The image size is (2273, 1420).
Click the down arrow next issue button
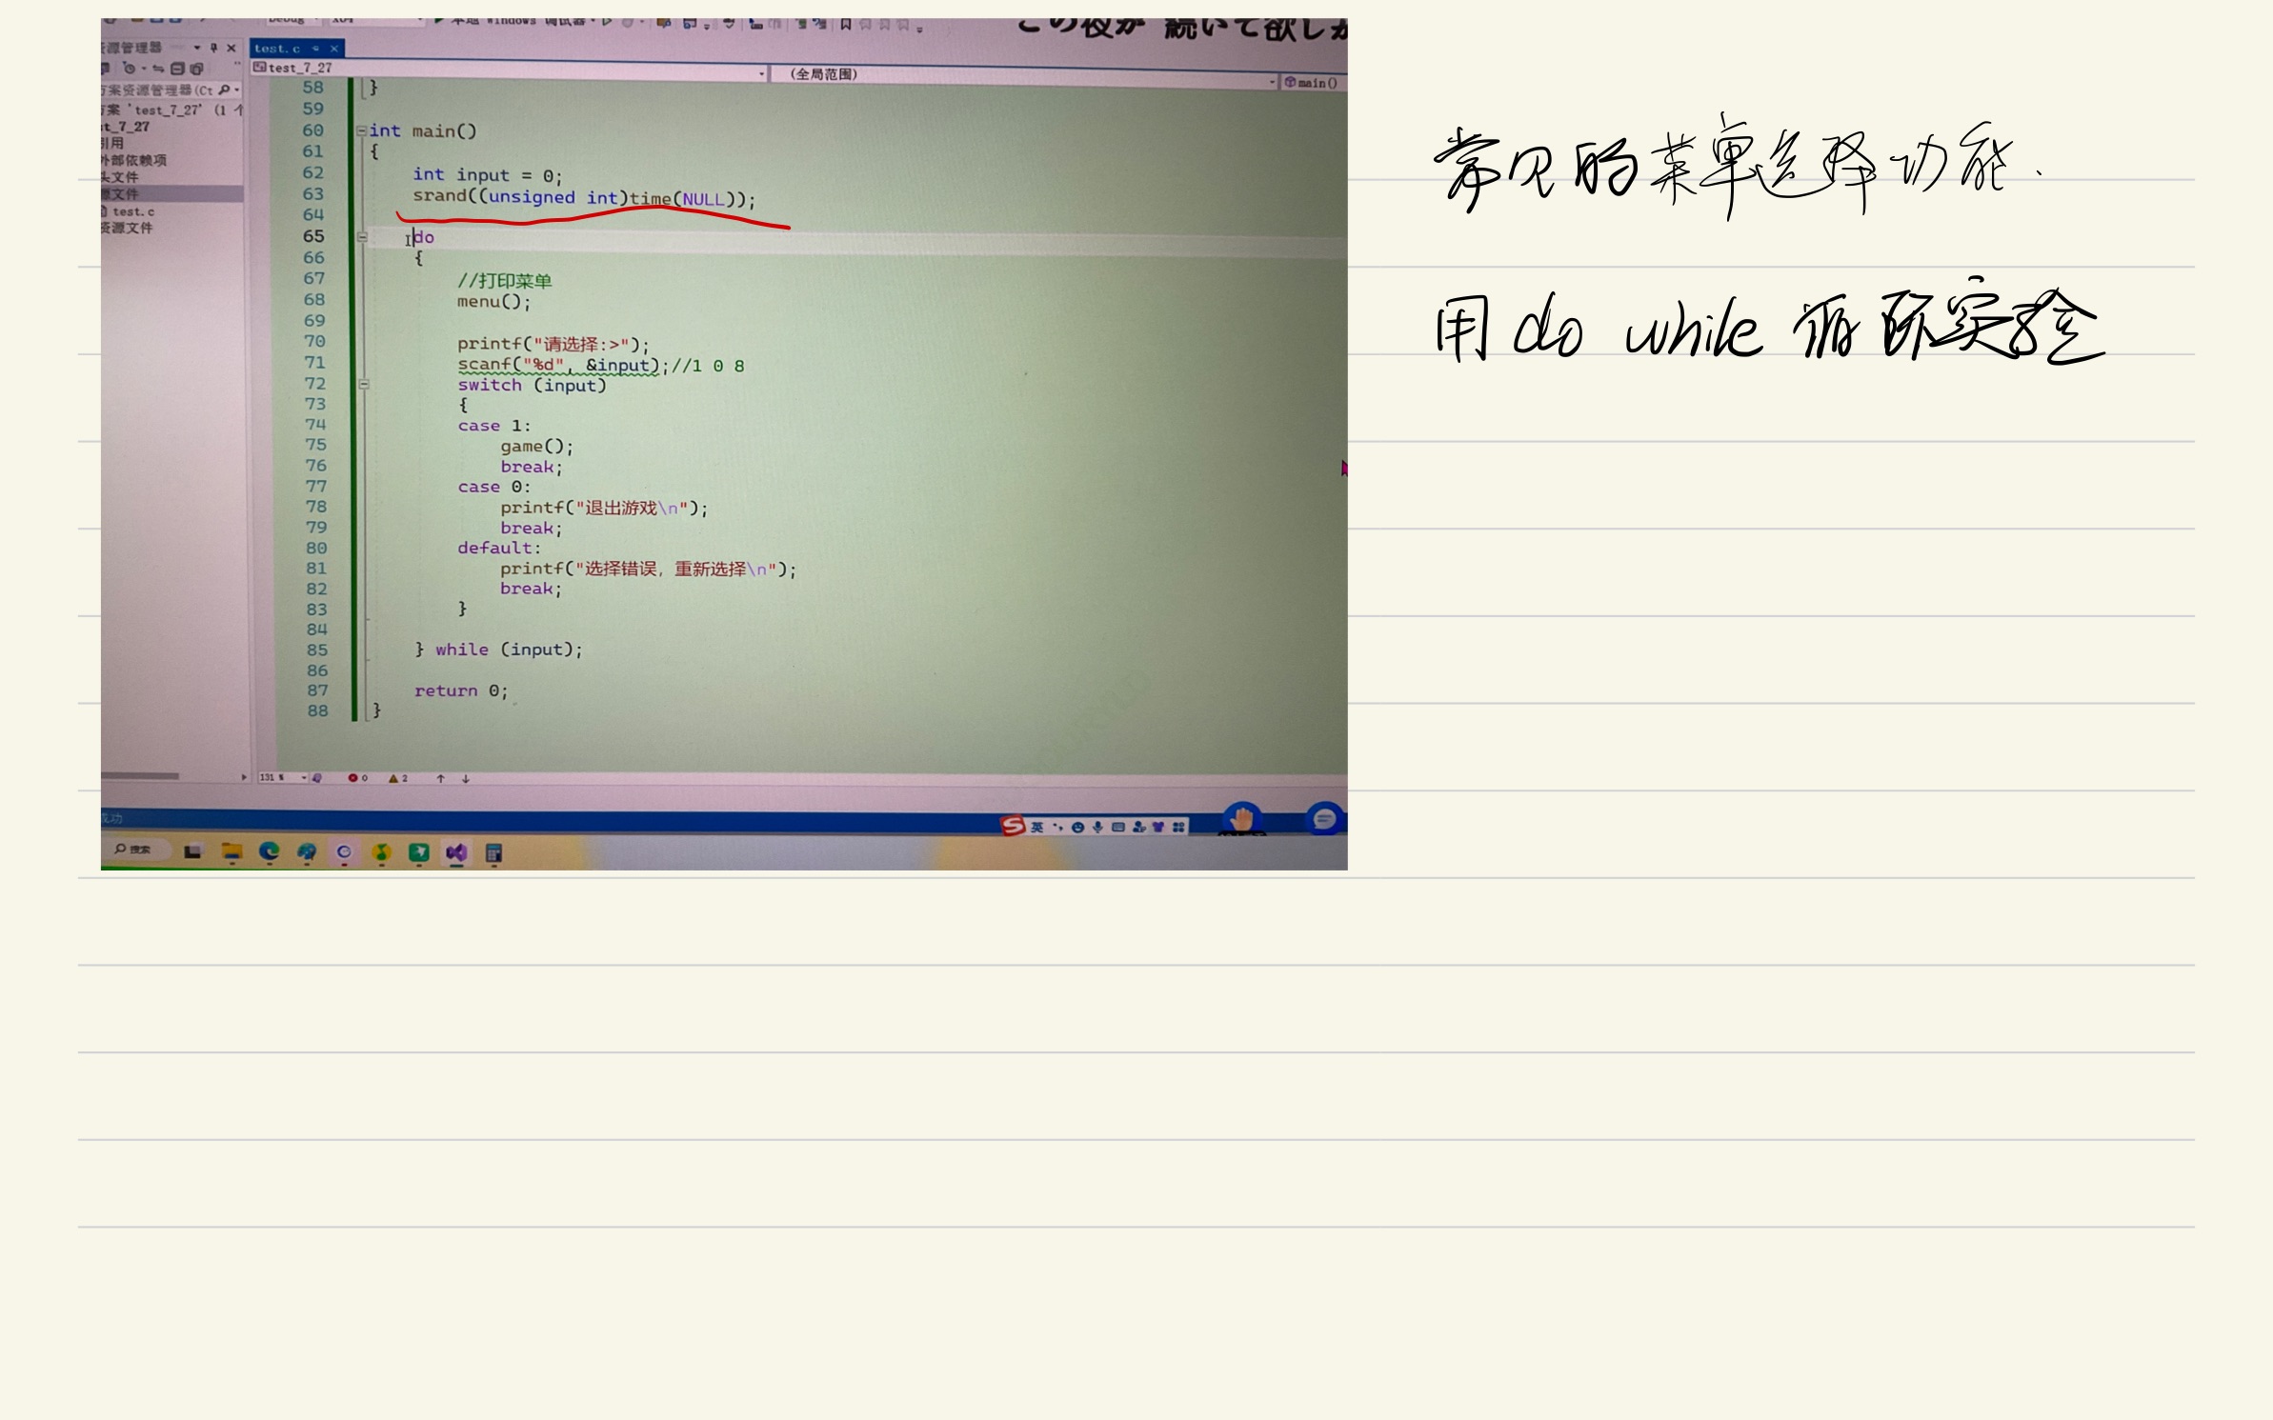tap(466, 778)
